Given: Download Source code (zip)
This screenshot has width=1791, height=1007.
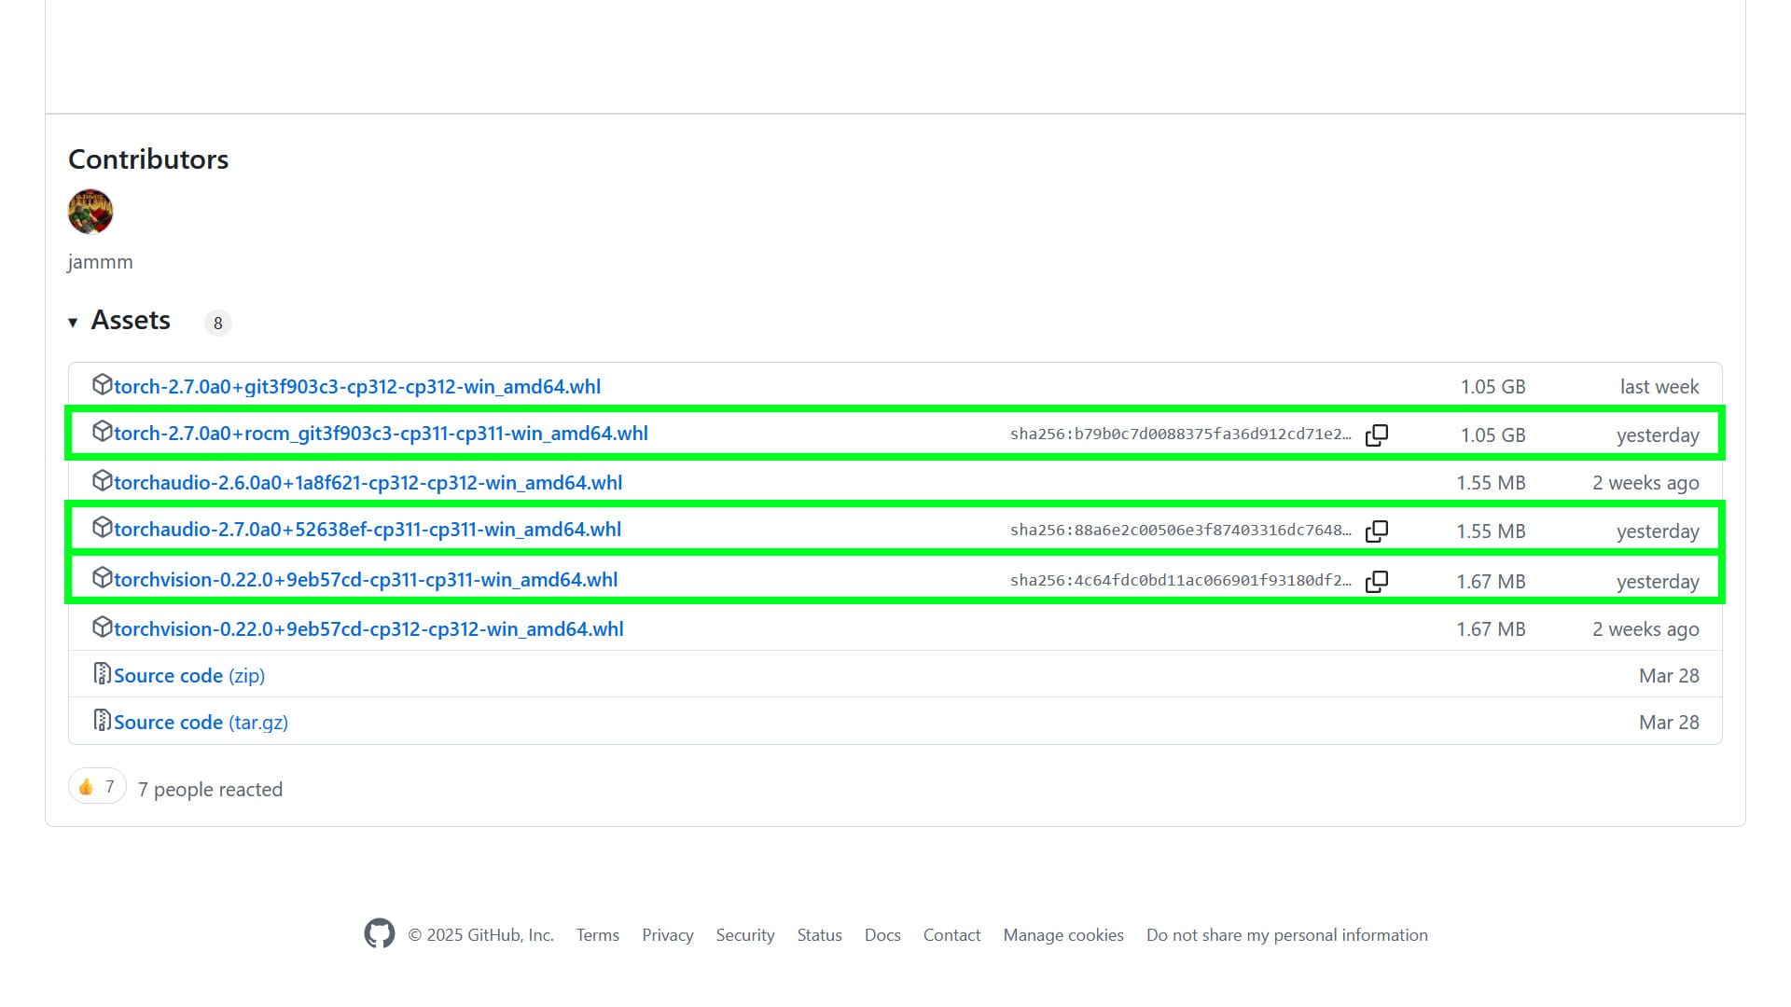Looking at the screenshot, I should click(x=189, y=676).
